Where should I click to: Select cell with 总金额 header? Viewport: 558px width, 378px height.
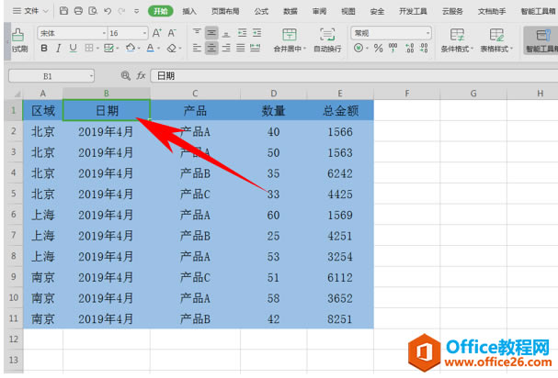(x=340, y=110)
